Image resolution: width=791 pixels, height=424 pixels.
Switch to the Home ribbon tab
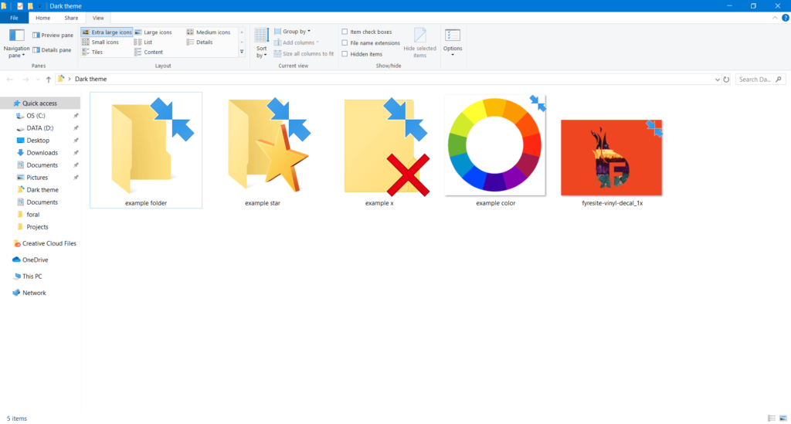click(43, 17)
